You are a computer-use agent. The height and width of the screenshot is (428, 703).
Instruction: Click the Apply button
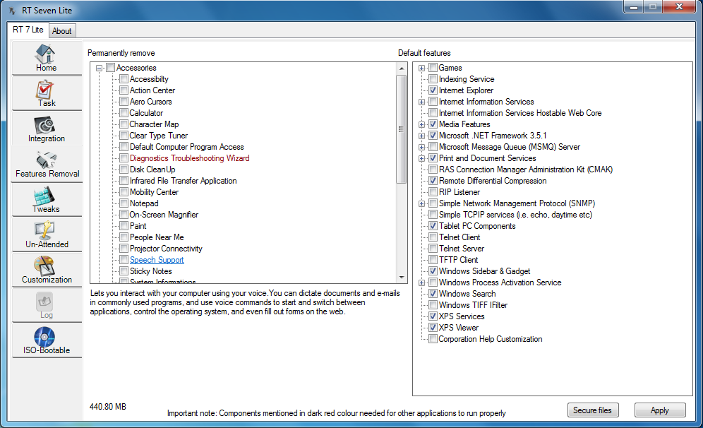point(660,410)
